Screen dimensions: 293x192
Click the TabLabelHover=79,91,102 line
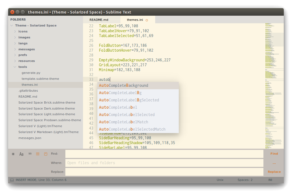[x=124, y=31]
